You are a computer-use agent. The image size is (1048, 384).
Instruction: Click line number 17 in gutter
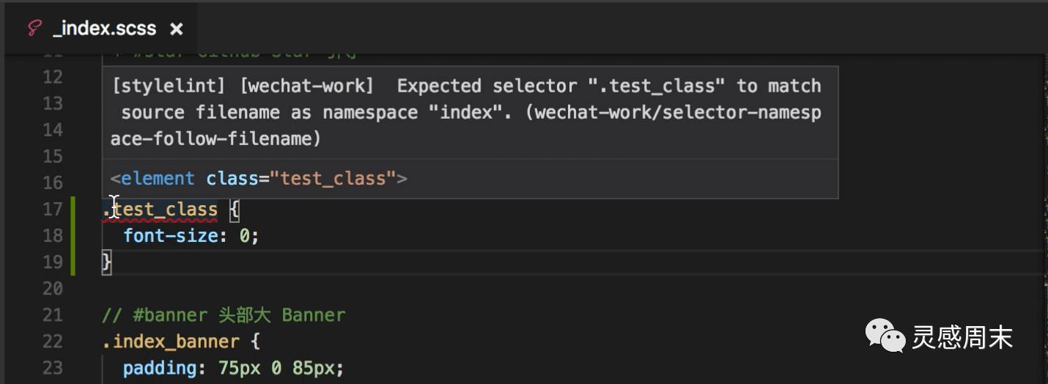[x=52, y=210]
